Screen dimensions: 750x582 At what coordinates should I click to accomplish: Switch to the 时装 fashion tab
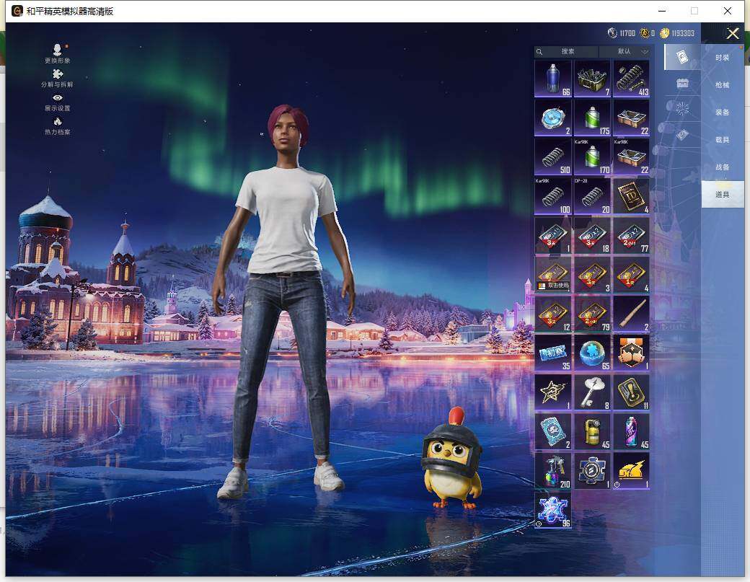point(723,58)
